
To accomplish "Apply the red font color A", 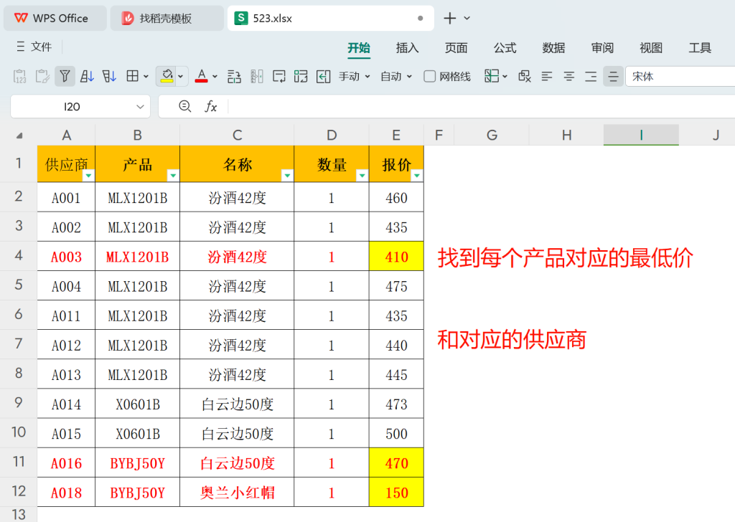I will coord(202,76).
